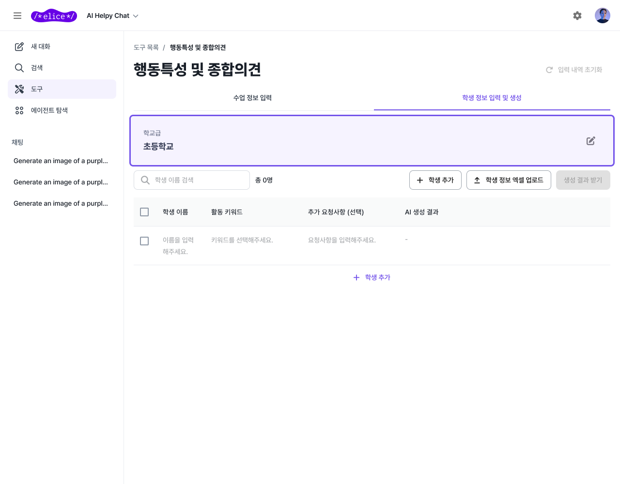Image resolution: width=620 pixels, height=484 pixels.
Task: Click the 학생 추가 link below table
Action: coord(372,277)
